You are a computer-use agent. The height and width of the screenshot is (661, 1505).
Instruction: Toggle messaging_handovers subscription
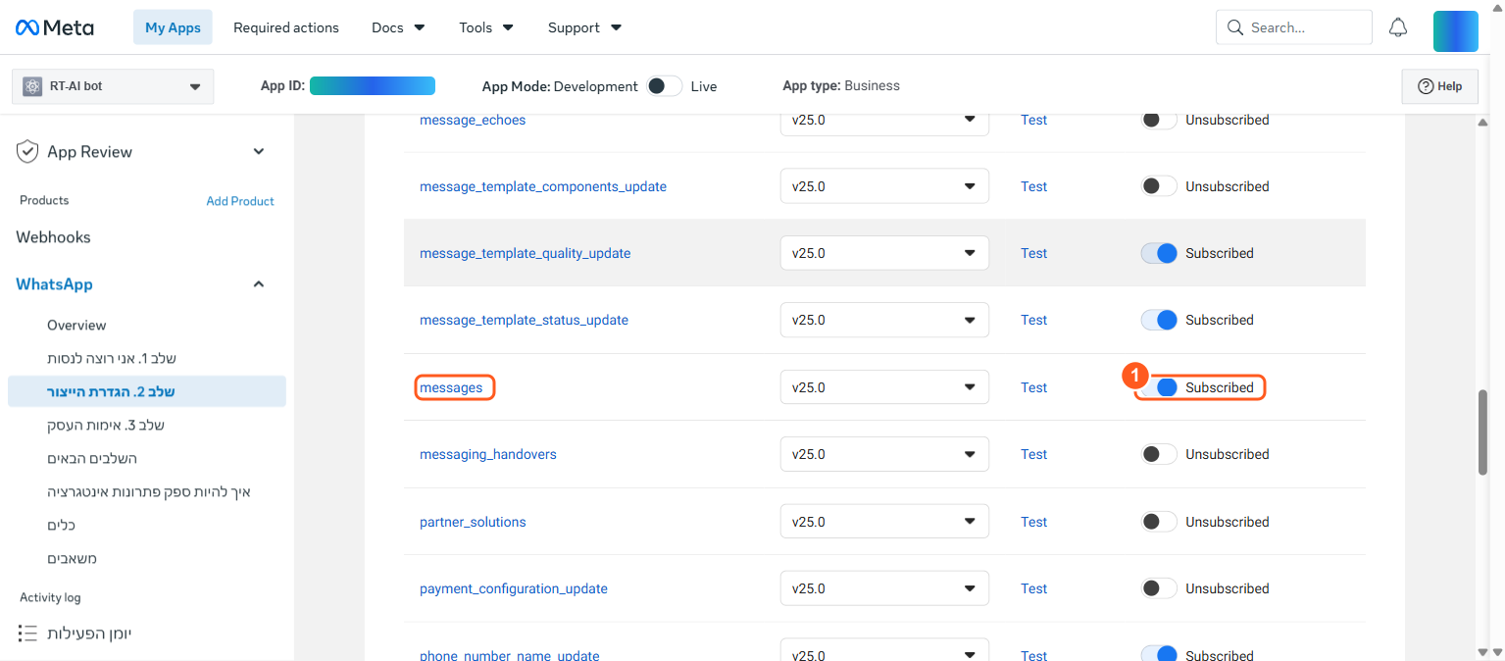[1159, 454]
